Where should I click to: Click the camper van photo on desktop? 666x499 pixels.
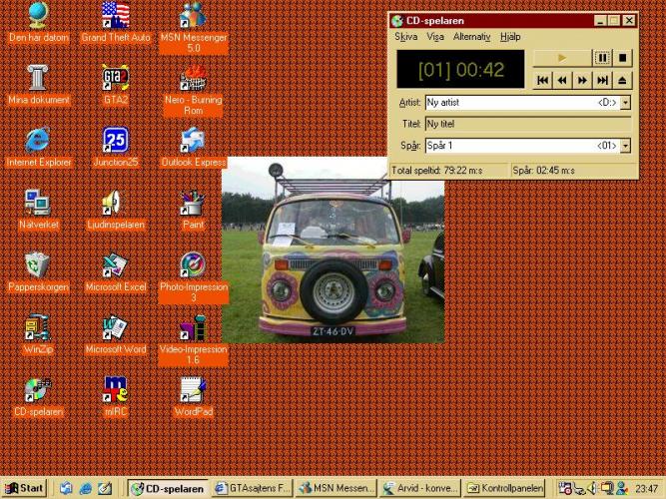click(333, 255)
